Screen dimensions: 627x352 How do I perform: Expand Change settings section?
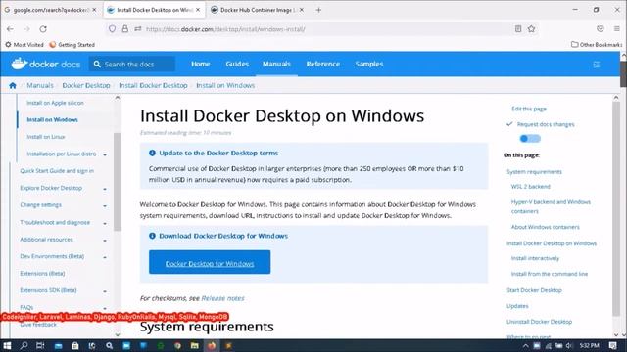click(105, 206)
